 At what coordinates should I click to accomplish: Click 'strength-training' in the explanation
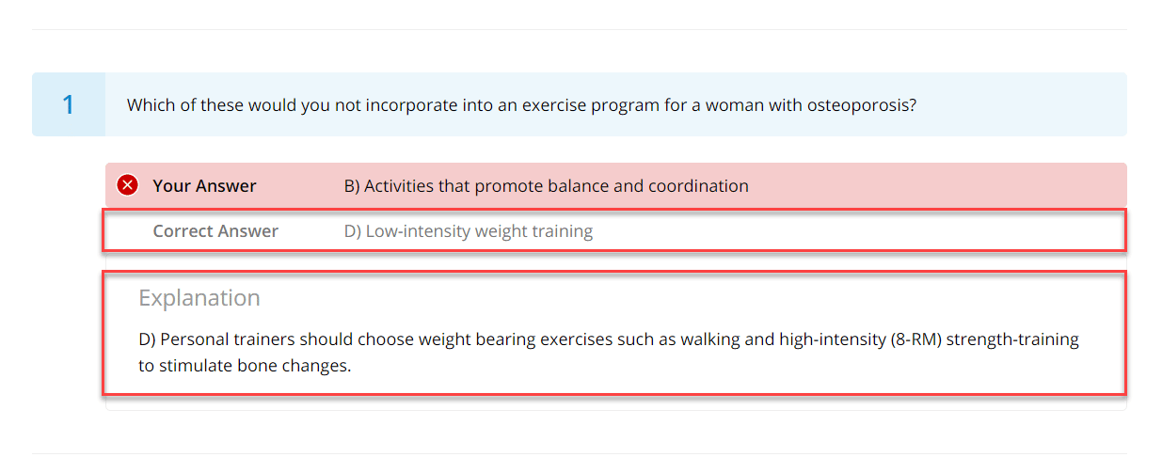pyautogui.click(x=1012, y=339)
